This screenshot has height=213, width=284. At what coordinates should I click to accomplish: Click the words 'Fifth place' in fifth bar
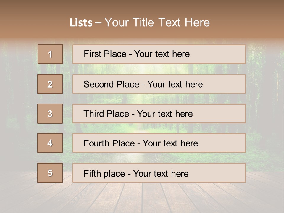[x=104, y=174]
